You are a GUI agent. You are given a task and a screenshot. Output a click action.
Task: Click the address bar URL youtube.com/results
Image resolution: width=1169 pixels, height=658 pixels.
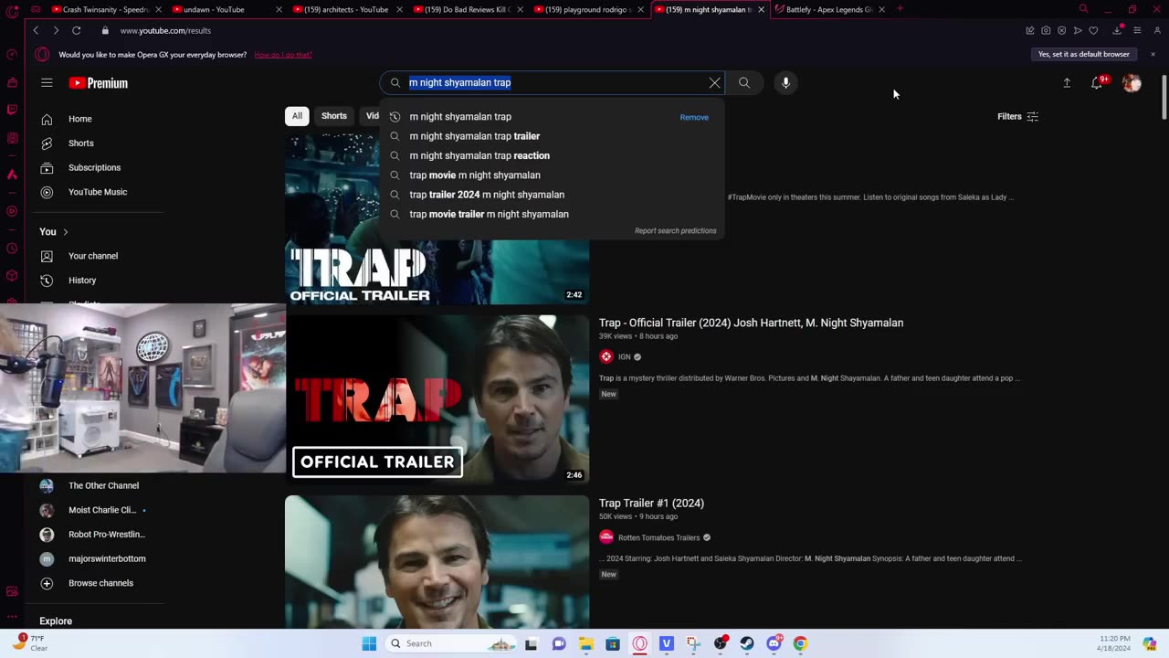point(165,31)
